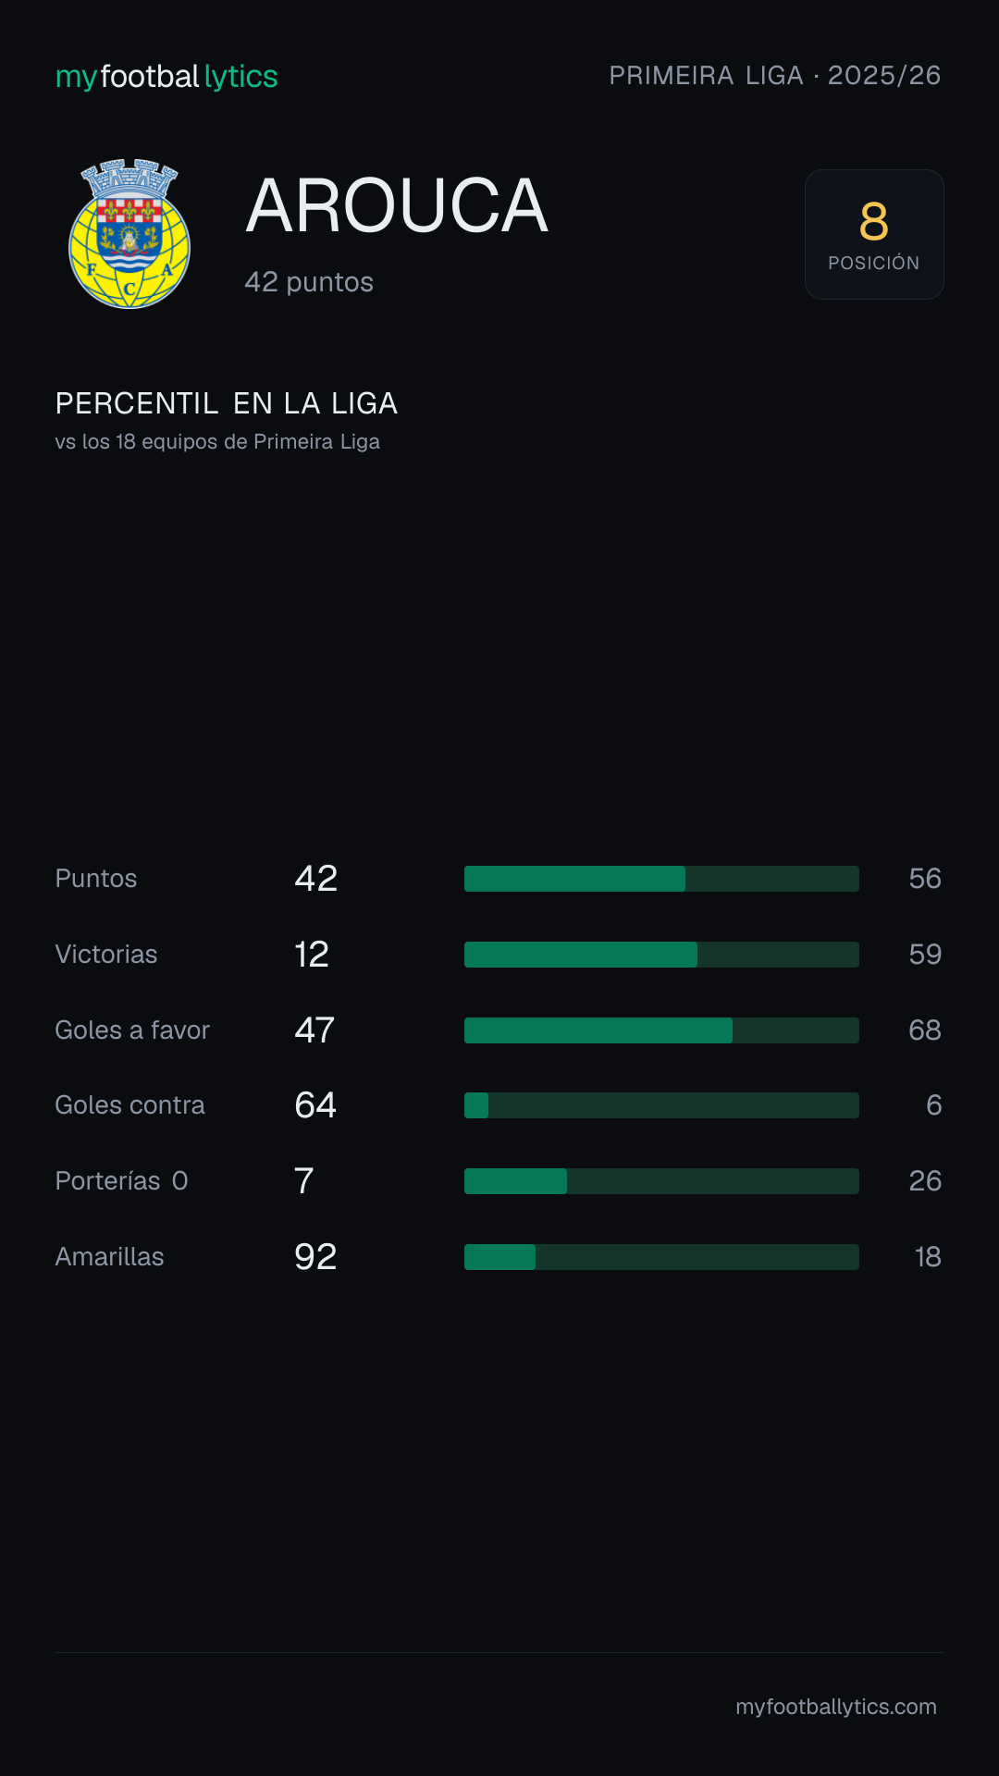Select the position 8 badge
999x1776 pixels.
coord(874,234)
